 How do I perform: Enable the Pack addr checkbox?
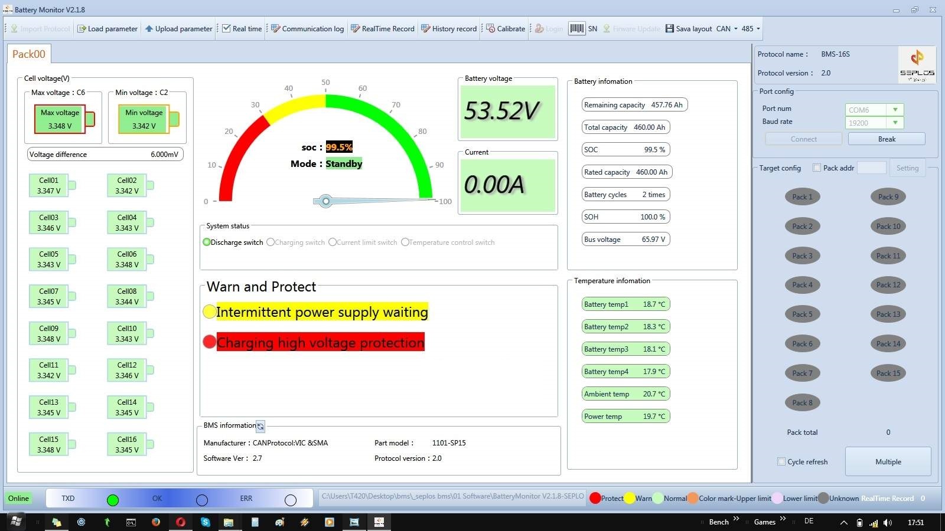click(817, 168)
